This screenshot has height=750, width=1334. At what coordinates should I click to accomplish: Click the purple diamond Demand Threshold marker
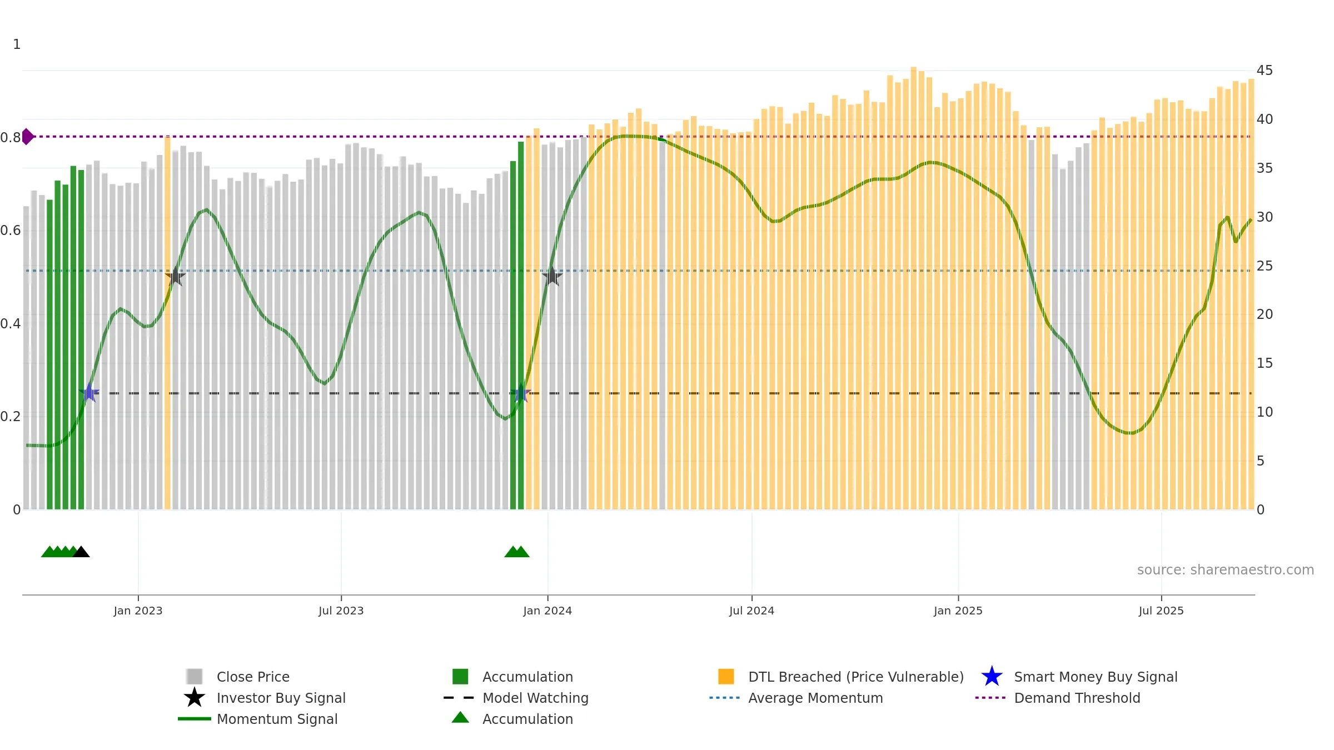pos(27,136)
